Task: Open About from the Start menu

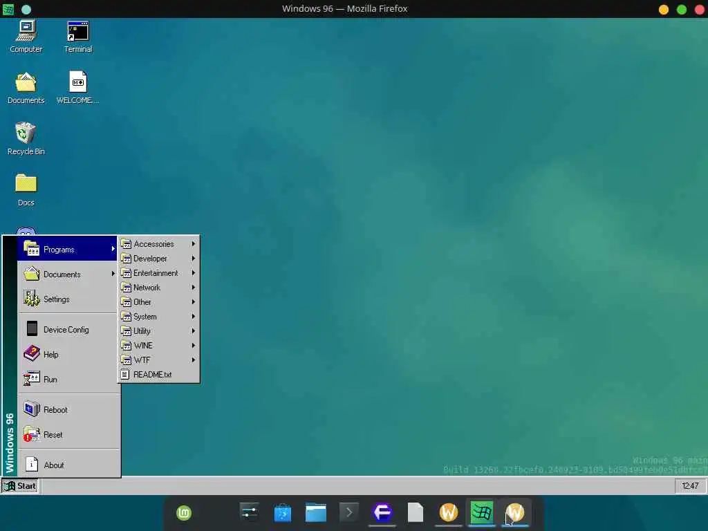Action: [68, 465]
